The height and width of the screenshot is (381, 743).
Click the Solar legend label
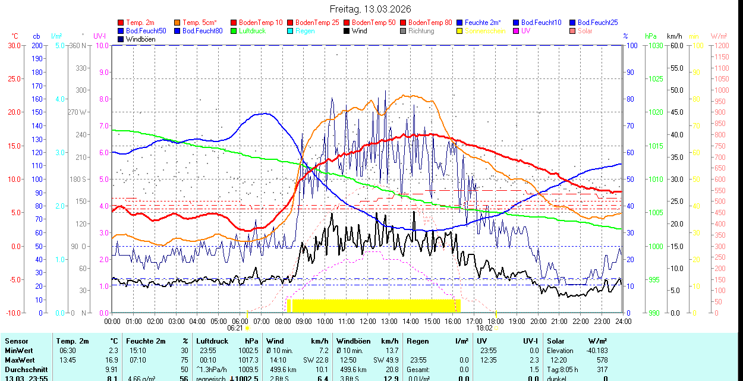click(585, 31)
